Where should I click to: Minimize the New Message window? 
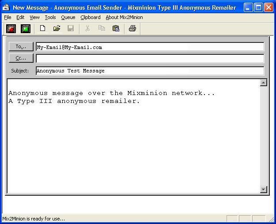point(248,8)
